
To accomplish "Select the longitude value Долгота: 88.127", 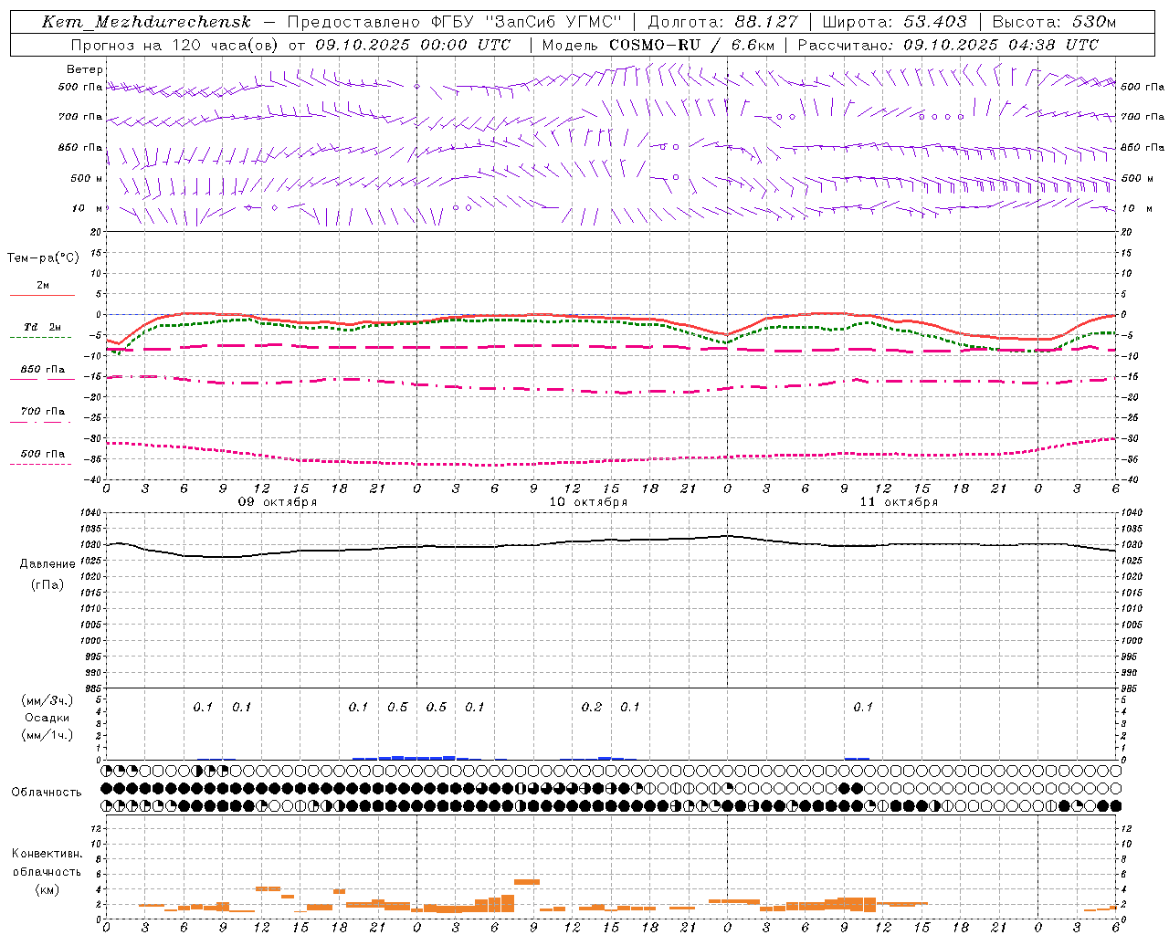I will [722, 22].
